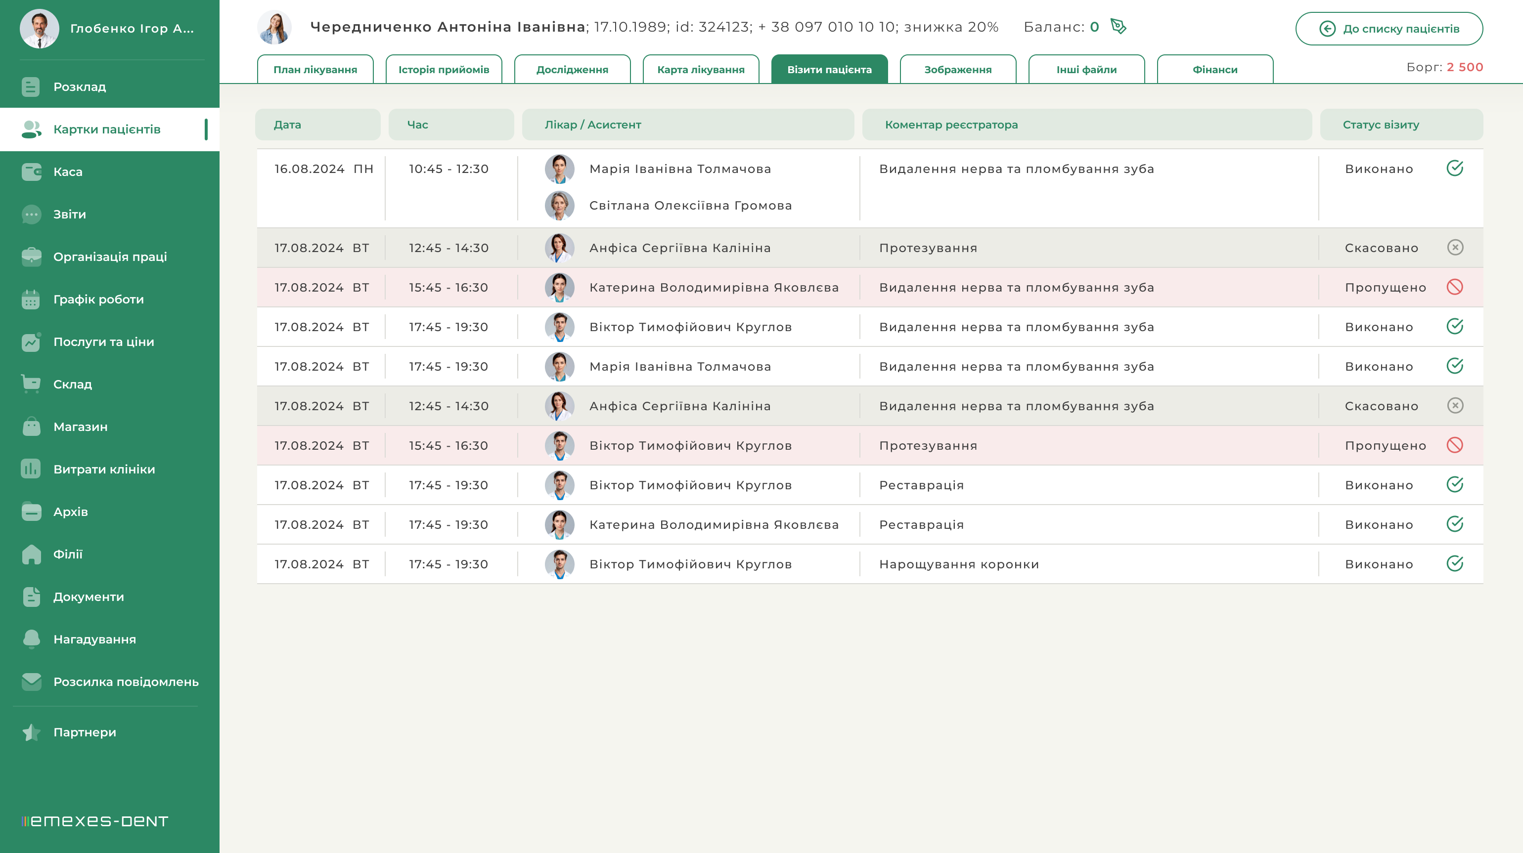This screenshot has width=1523, height=853.
Task: Click the Баланс: 0 value
Action: point(1061,27)
